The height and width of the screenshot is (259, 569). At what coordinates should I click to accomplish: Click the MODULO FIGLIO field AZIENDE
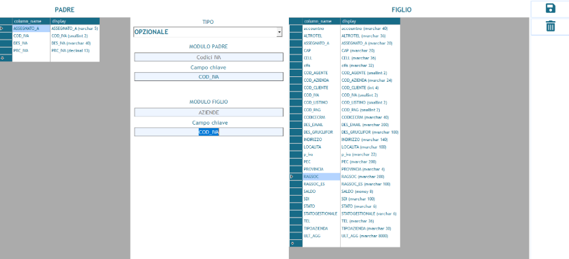click(208, 112)
